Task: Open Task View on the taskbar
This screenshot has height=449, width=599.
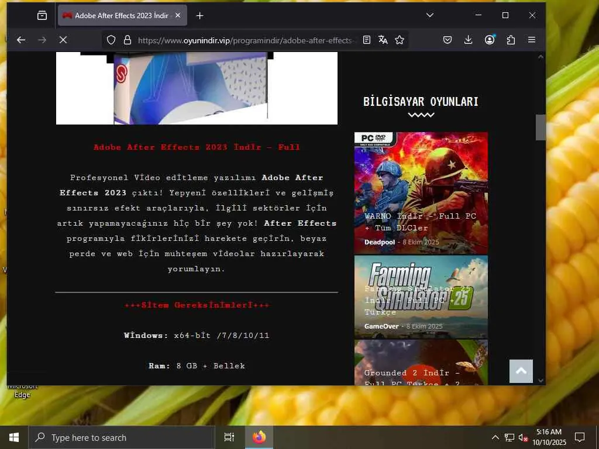Action: [x=229, y=437]
